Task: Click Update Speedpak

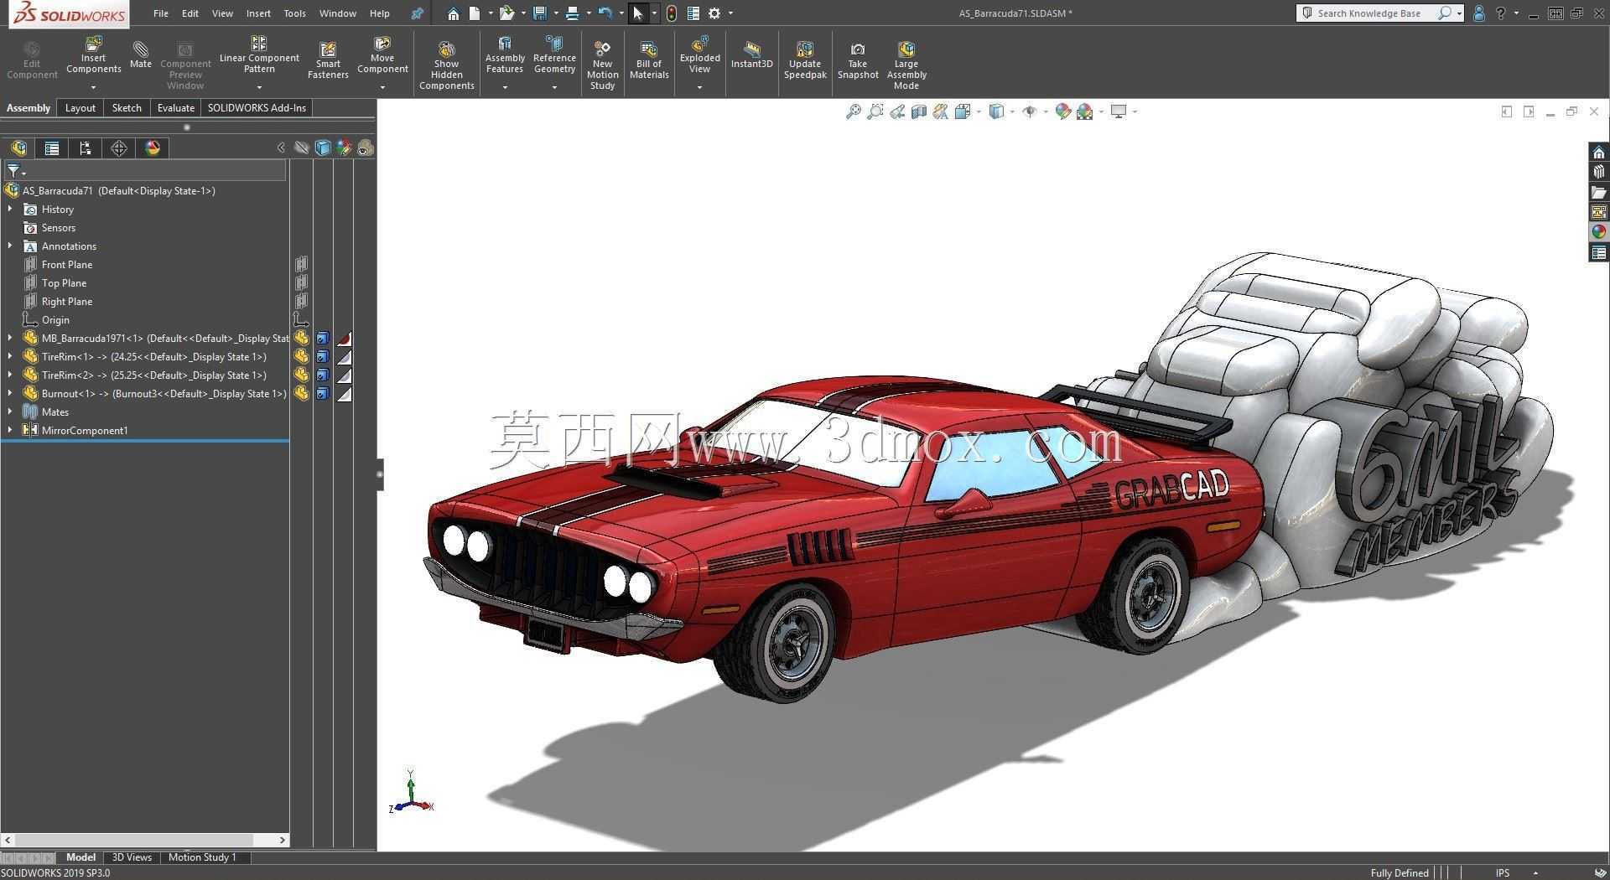Action: click(x=805, y=60)
